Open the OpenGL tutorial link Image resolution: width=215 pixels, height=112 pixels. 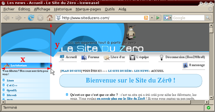12,90
